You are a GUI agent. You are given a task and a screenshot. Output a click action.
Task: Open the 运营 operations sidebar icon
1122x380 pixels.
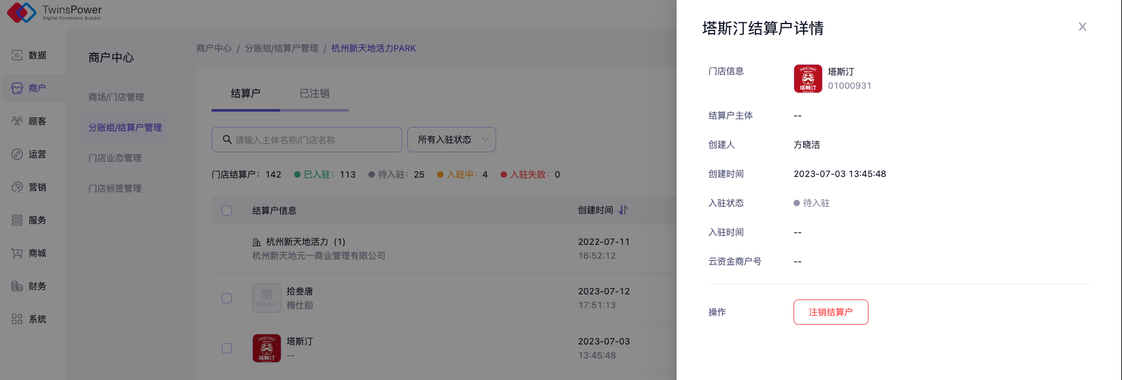click(x=17, y=154)
